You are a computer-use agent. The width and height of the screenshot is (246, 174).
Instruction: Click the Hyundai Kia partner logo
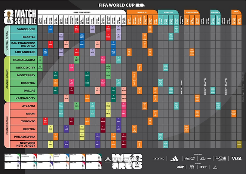(x=205, y=159)
